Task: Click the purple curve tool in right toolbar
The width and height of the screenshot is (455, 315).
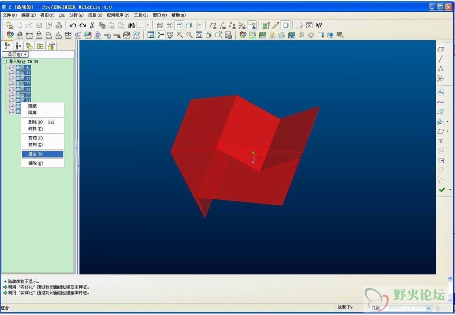Action: tap(441, 102)
